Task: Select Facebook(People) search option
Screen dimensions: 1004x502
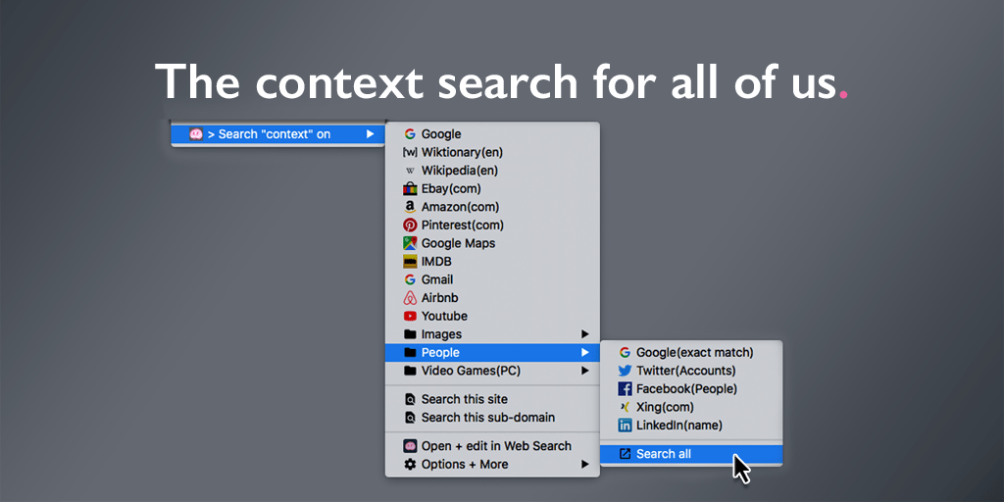Action: [691, 388]
